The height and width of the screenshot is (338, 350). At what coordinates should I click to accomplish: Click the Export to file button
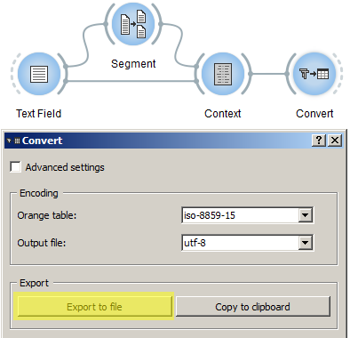coord(94,307)
